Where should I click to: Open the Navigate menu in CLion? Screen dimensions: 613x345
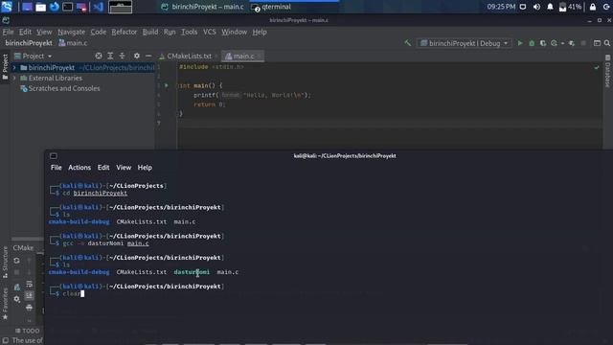tap(71, 32)
